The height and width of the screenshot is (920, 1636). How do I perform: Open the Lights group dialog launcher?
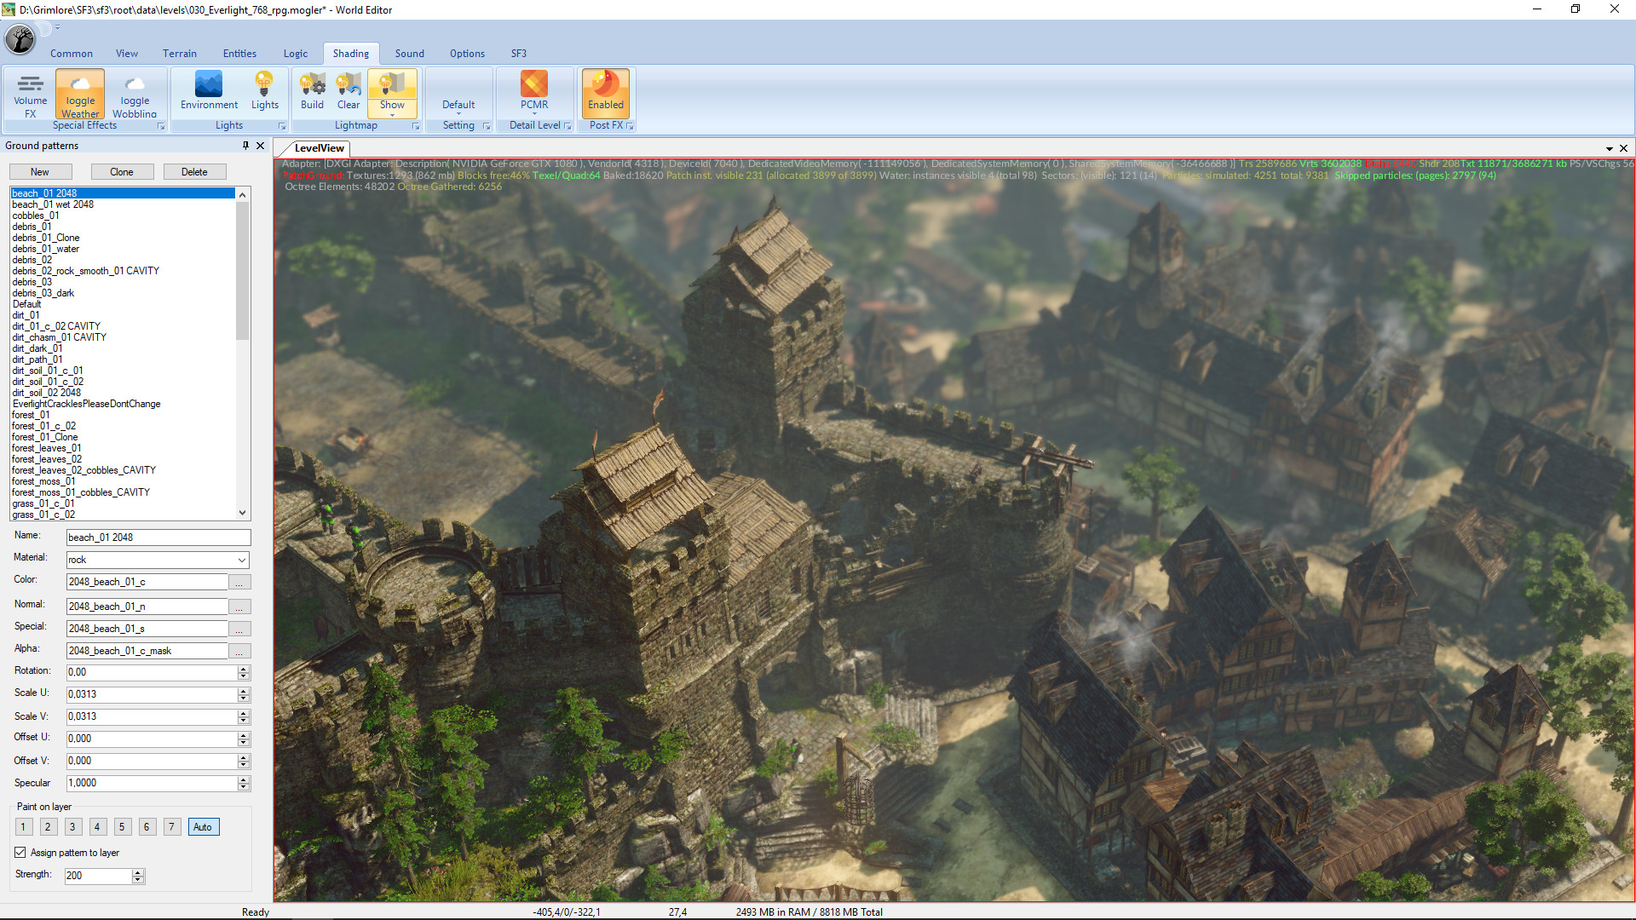coord(282,125)
